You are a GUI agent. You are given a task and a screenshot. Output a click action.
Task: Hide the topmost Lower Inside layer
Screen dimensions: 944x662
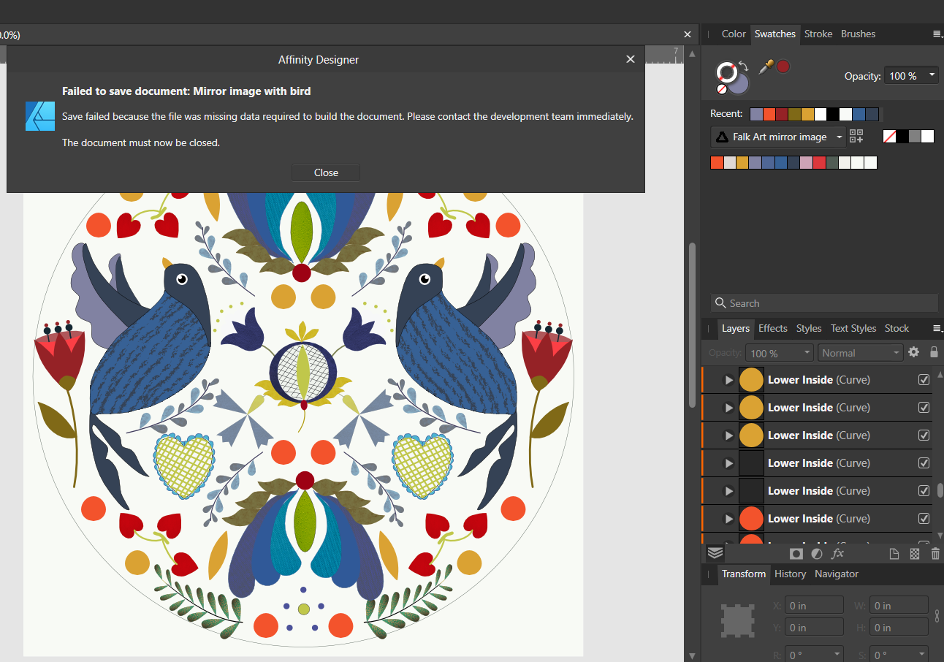(924, 379)
